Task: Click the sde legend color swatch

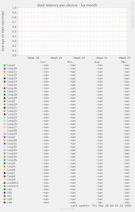Action: tap(5, 202)
